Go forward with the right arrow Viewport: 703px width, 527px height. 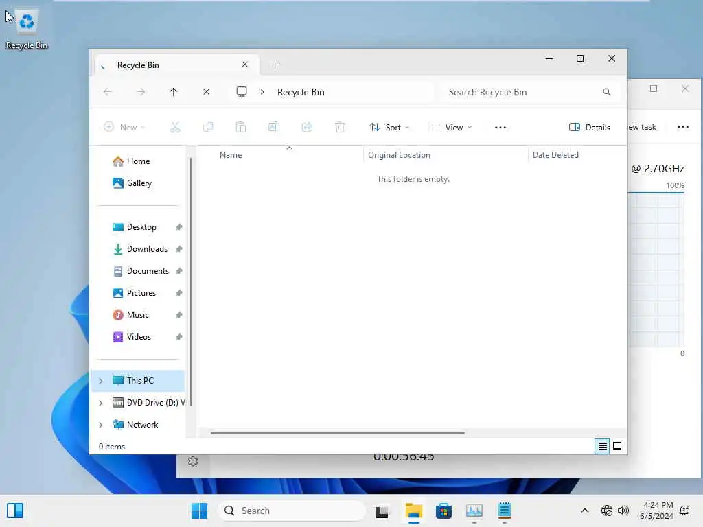[141, 92]
